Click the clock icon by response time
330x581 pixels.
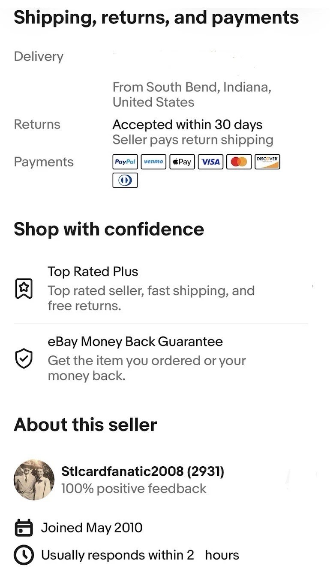[x=24, y=555]
